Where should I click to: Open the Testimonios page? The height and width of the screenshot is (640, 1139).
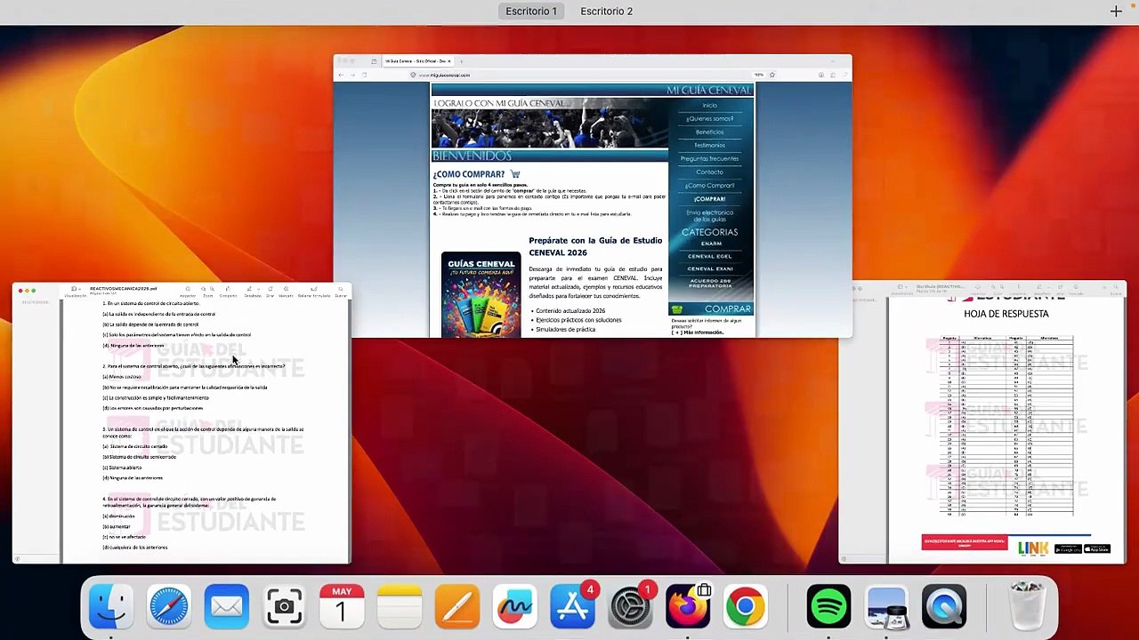point(709,145)
